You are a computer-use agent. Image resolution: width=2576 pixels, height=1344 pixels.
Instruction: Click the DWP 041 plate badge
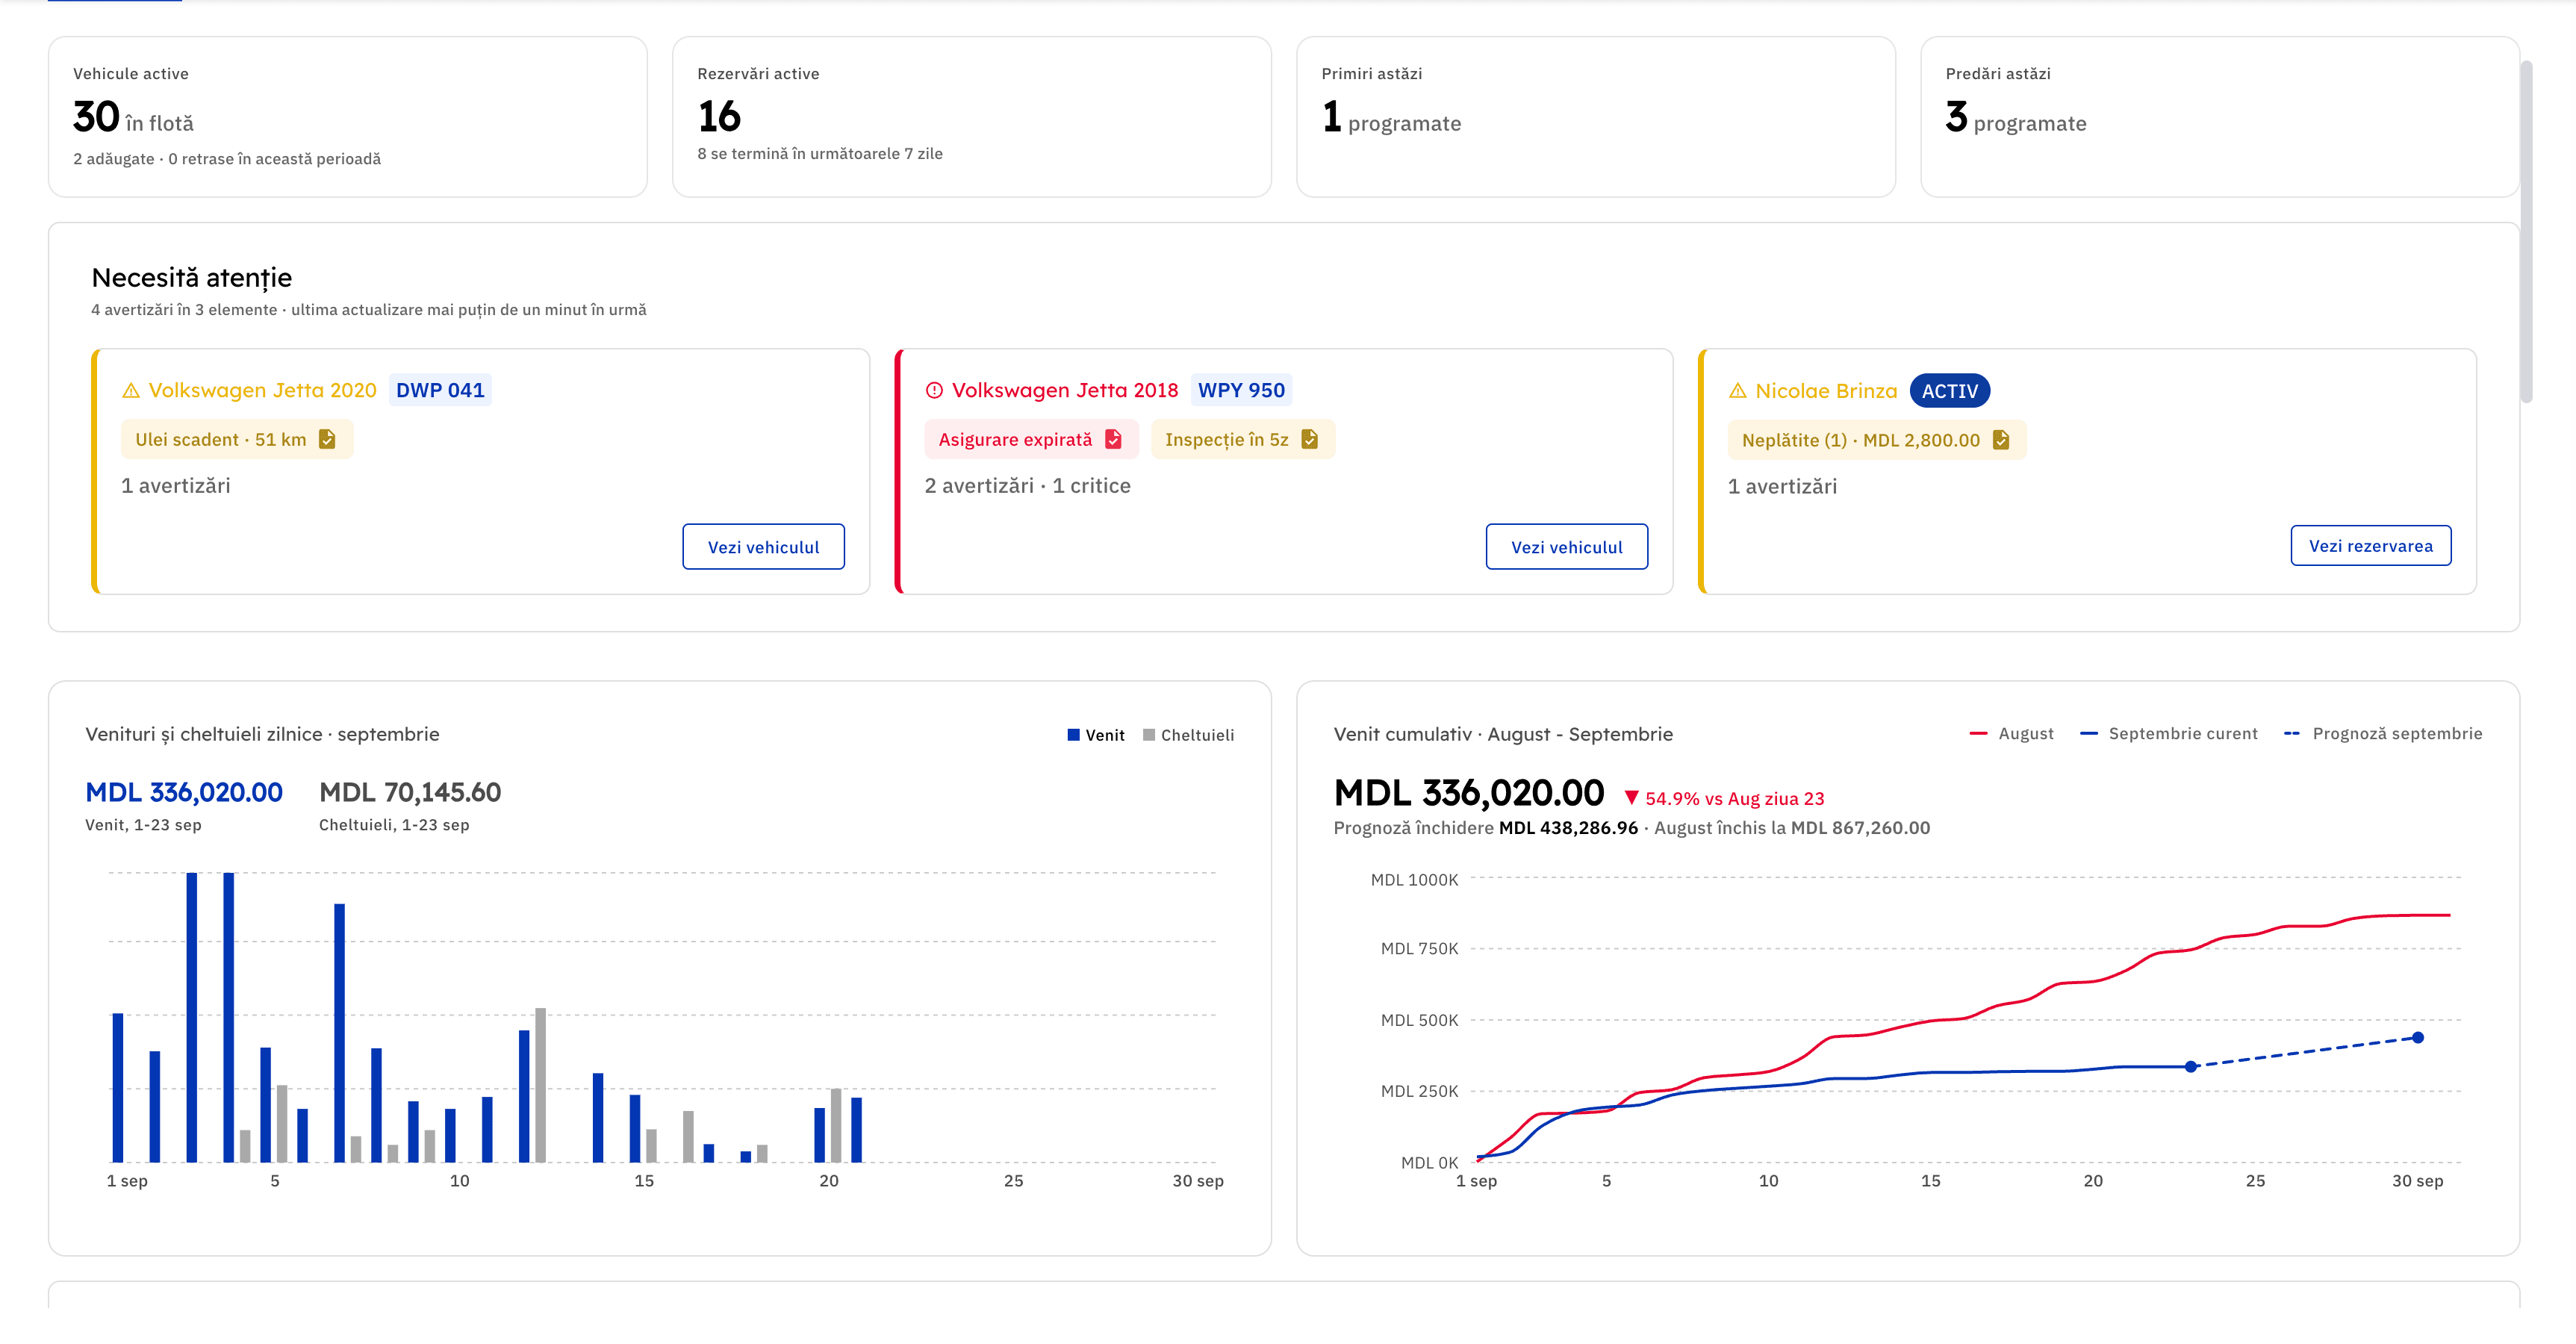tap(440, 390)
